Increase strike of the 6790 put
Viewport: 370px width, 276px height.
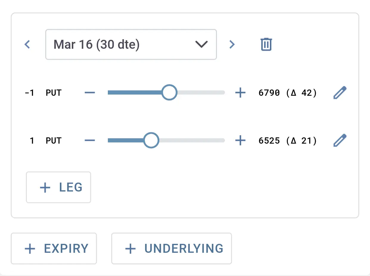tap(240, 93)
